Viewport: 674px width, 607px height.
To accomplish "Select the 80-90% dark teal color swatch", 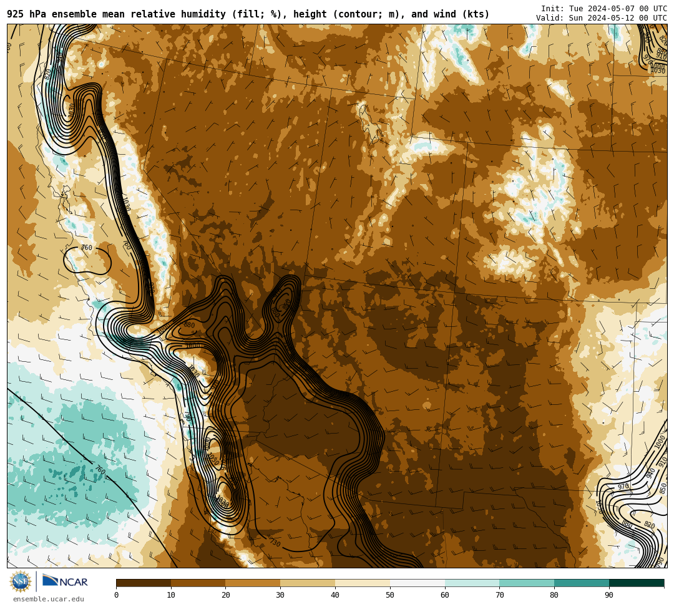I will pos(582,583).
